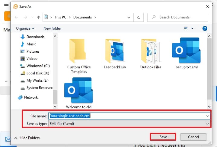217x147 pixels.
Task: Click the document icon in address bar
Action: (46, 17)
